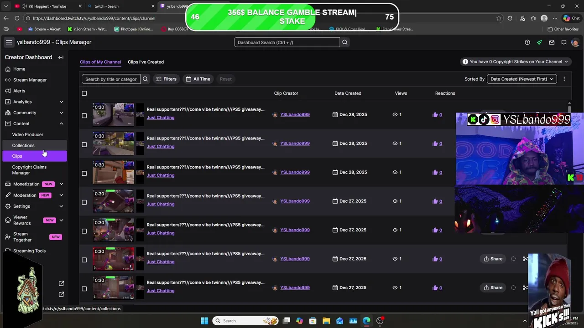Click the lower external link icon in sidebar

(62, 294)
